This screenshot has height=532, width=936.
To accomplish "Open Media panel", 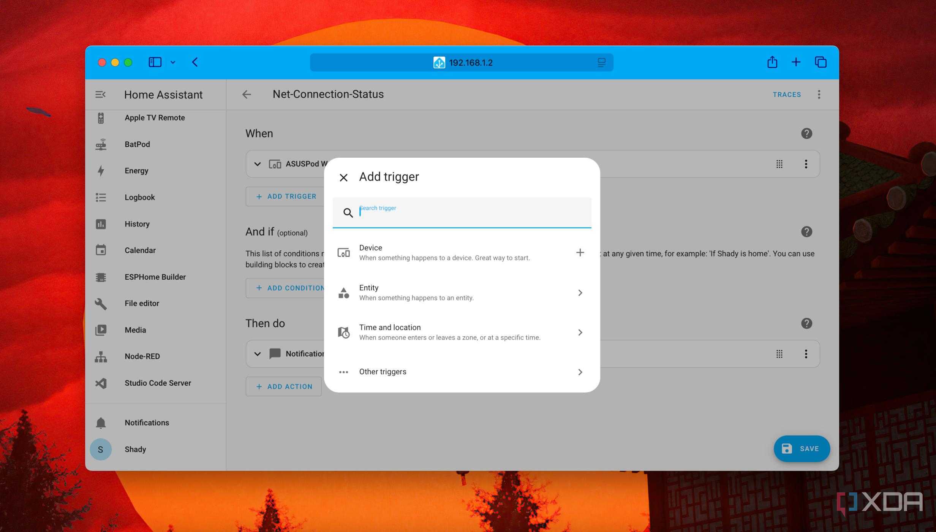I will 156,330.
